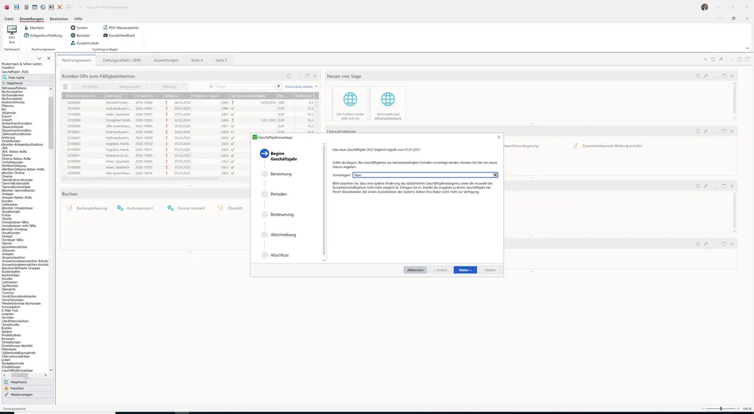Click the zoom slider in the status bar
The height and width of the screenshot is (414, 754).
pyautogui.click(x=721, y=408)
